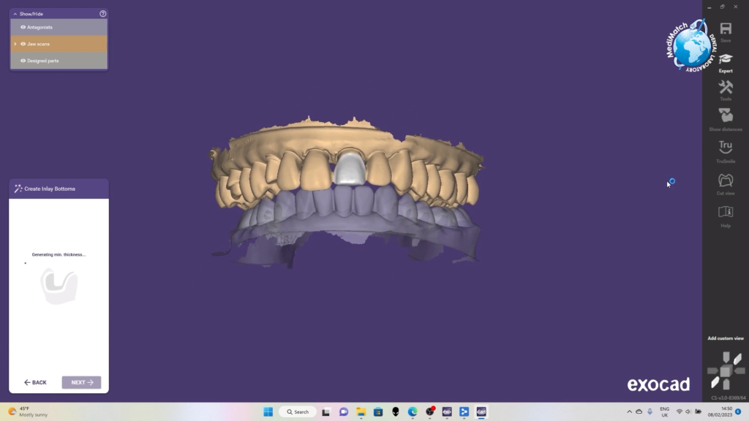Click the view orientation cube at bottom right

click(725, 371)
